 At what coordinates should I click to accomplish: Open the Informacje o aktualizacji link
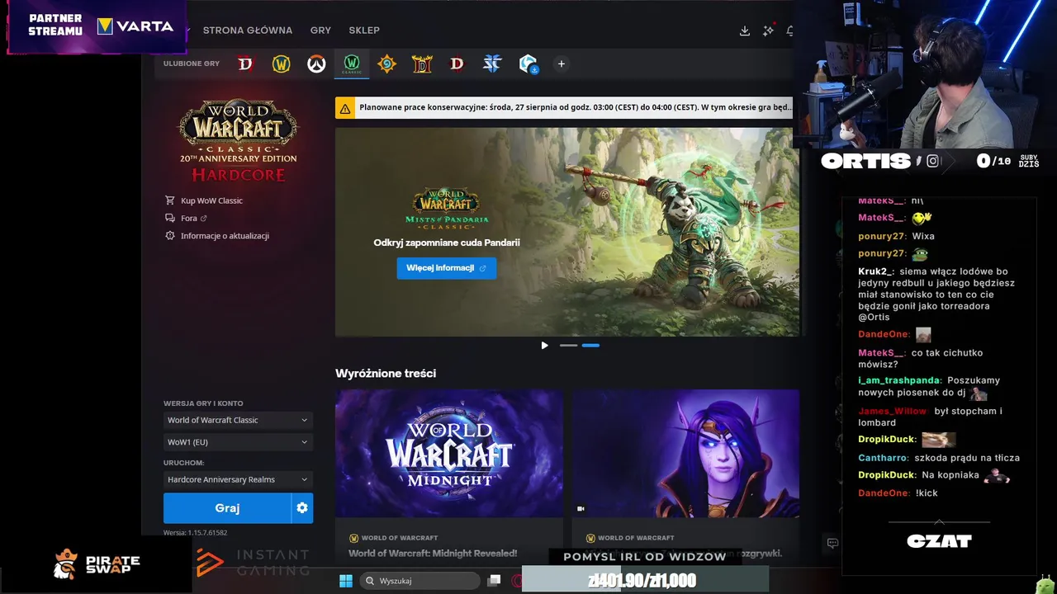tap(225, 235)
